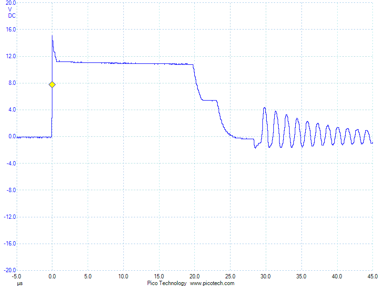Image resolution: width=381 pixels, height=286 pixels.
Task: Click the -8.0 voltage axis label
Action: point(10,190)
